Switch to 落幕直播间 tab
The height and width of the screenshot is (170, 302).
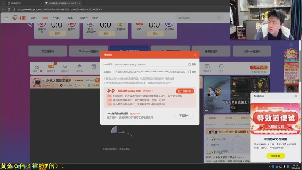pos(211,51)
